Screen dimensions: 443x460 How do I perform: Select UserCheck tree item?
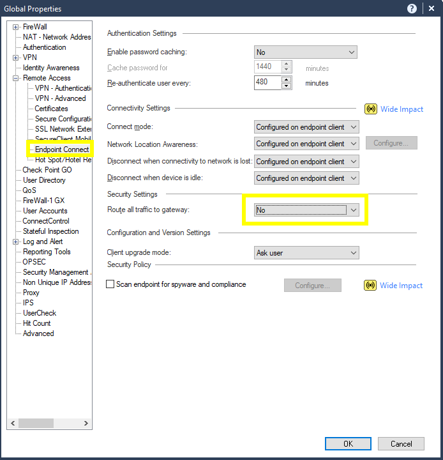40,313
